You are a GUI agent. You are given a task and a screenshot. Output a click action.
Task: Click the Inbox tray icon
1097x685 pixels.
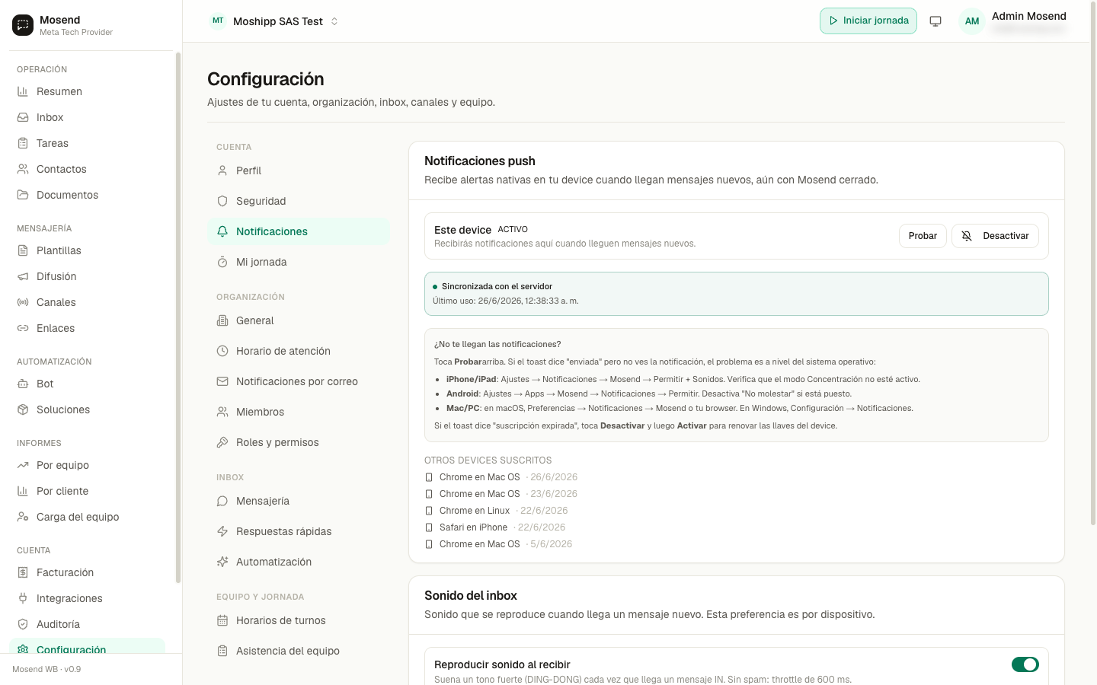tap(23, 117)
